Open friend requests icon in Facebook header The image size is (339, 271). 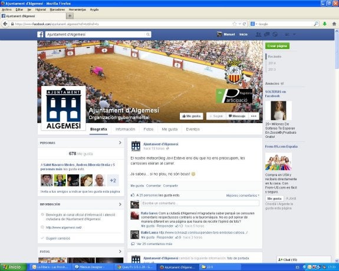258,34
